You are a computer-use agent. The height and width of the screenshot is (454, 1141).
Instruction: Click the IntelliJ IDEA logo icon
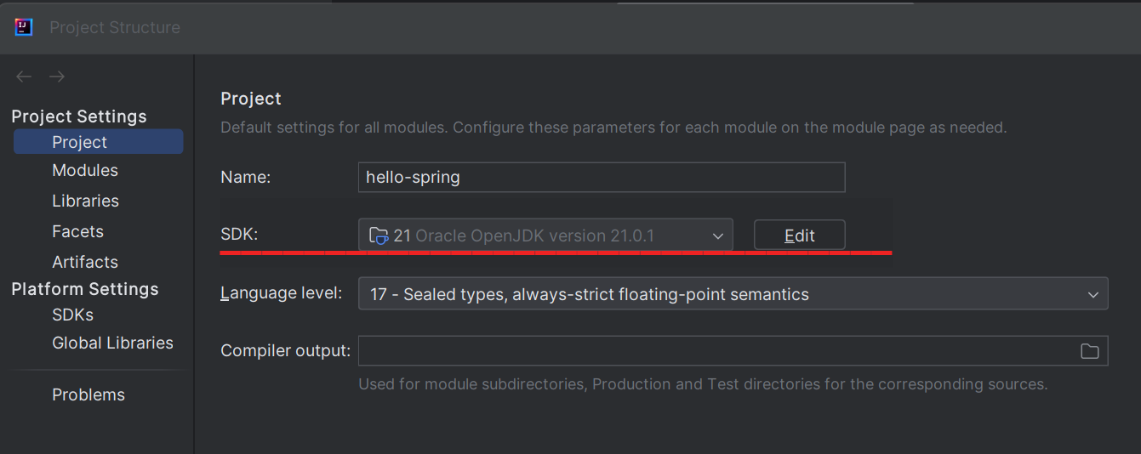point(24,27)
